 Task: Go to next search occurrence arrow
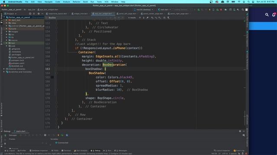click(x=144, y=18)
